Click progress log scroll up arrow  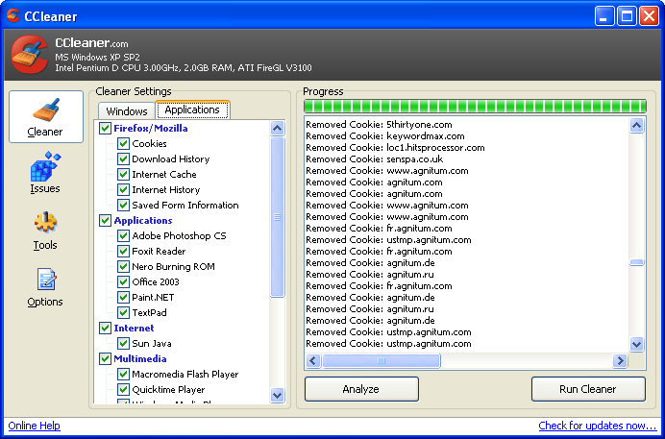point(636,125)
